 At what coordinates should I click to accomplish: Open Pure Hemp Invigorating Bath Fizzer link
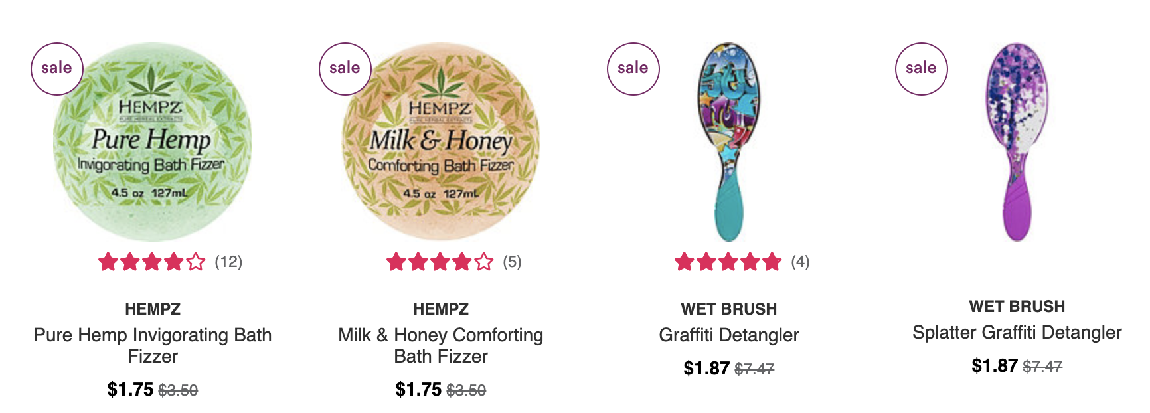153,345
